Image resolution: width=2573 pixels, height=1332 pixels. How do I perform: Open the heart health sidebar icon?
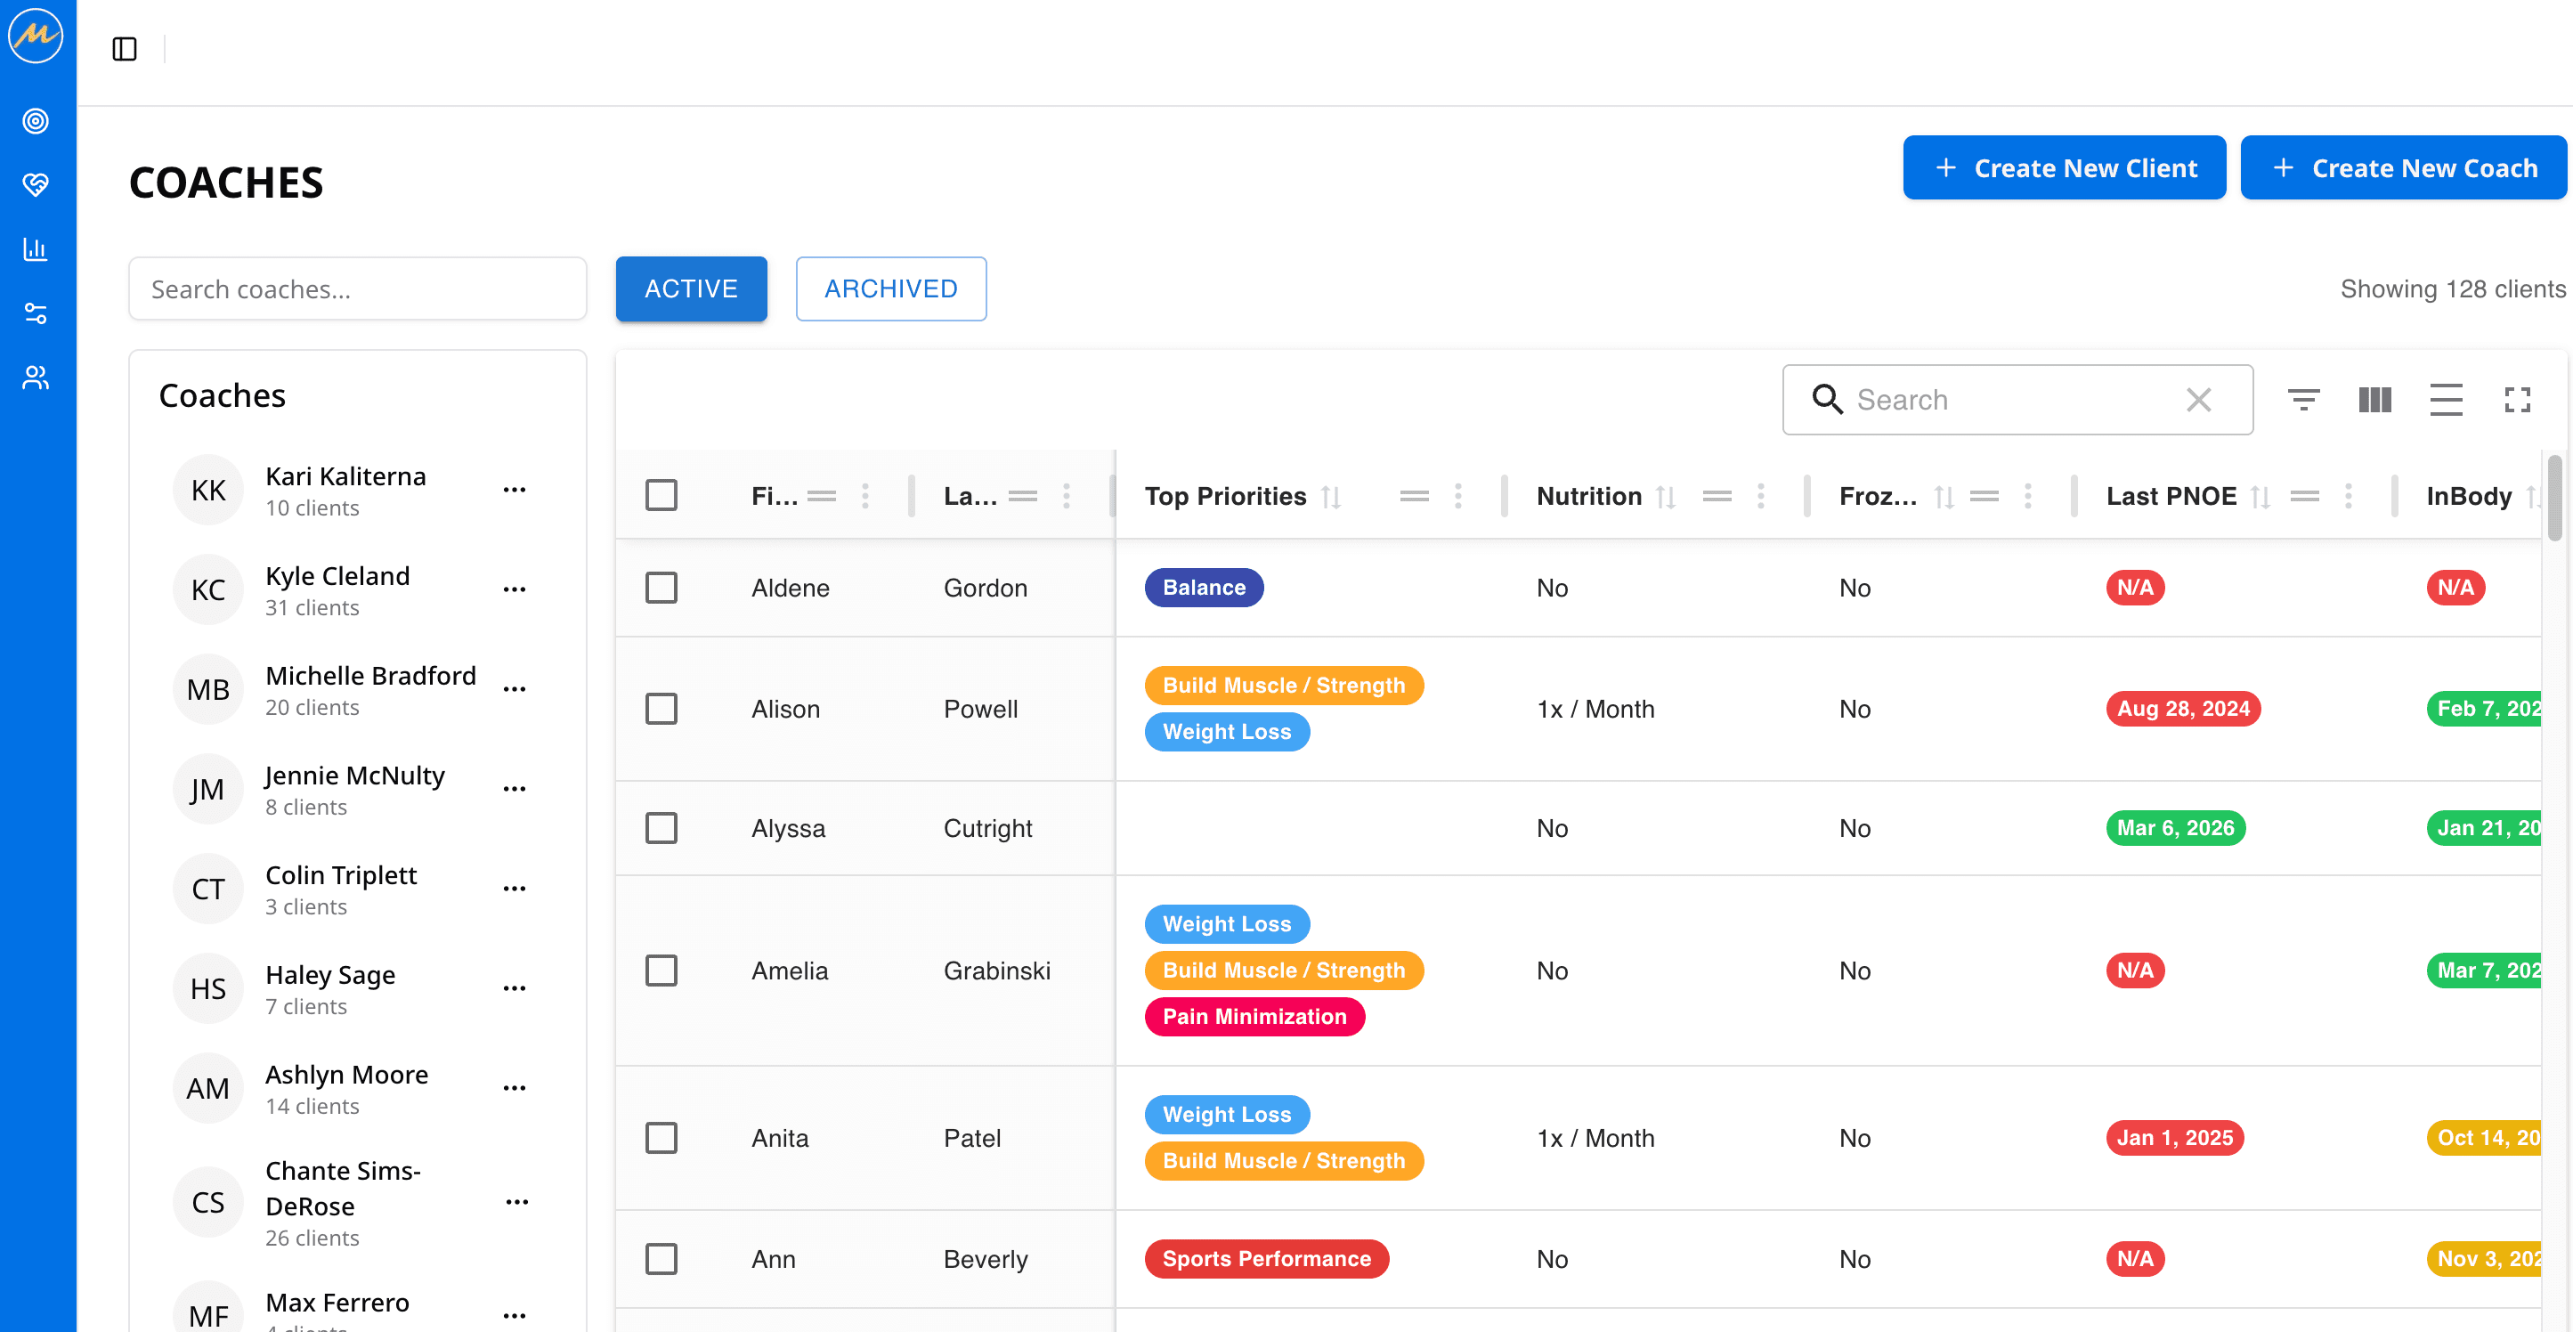[36, 185]
